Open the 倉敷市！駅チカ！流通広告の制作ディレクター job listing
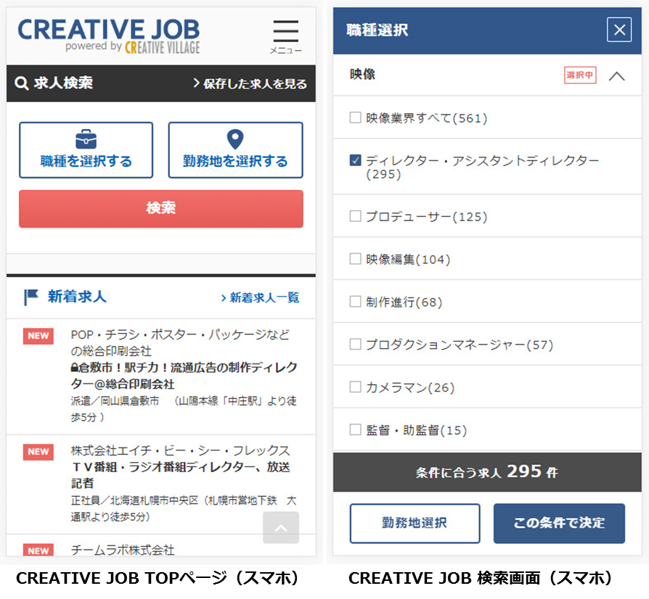This screenshot has width=649, height=599. click(184, 376)
